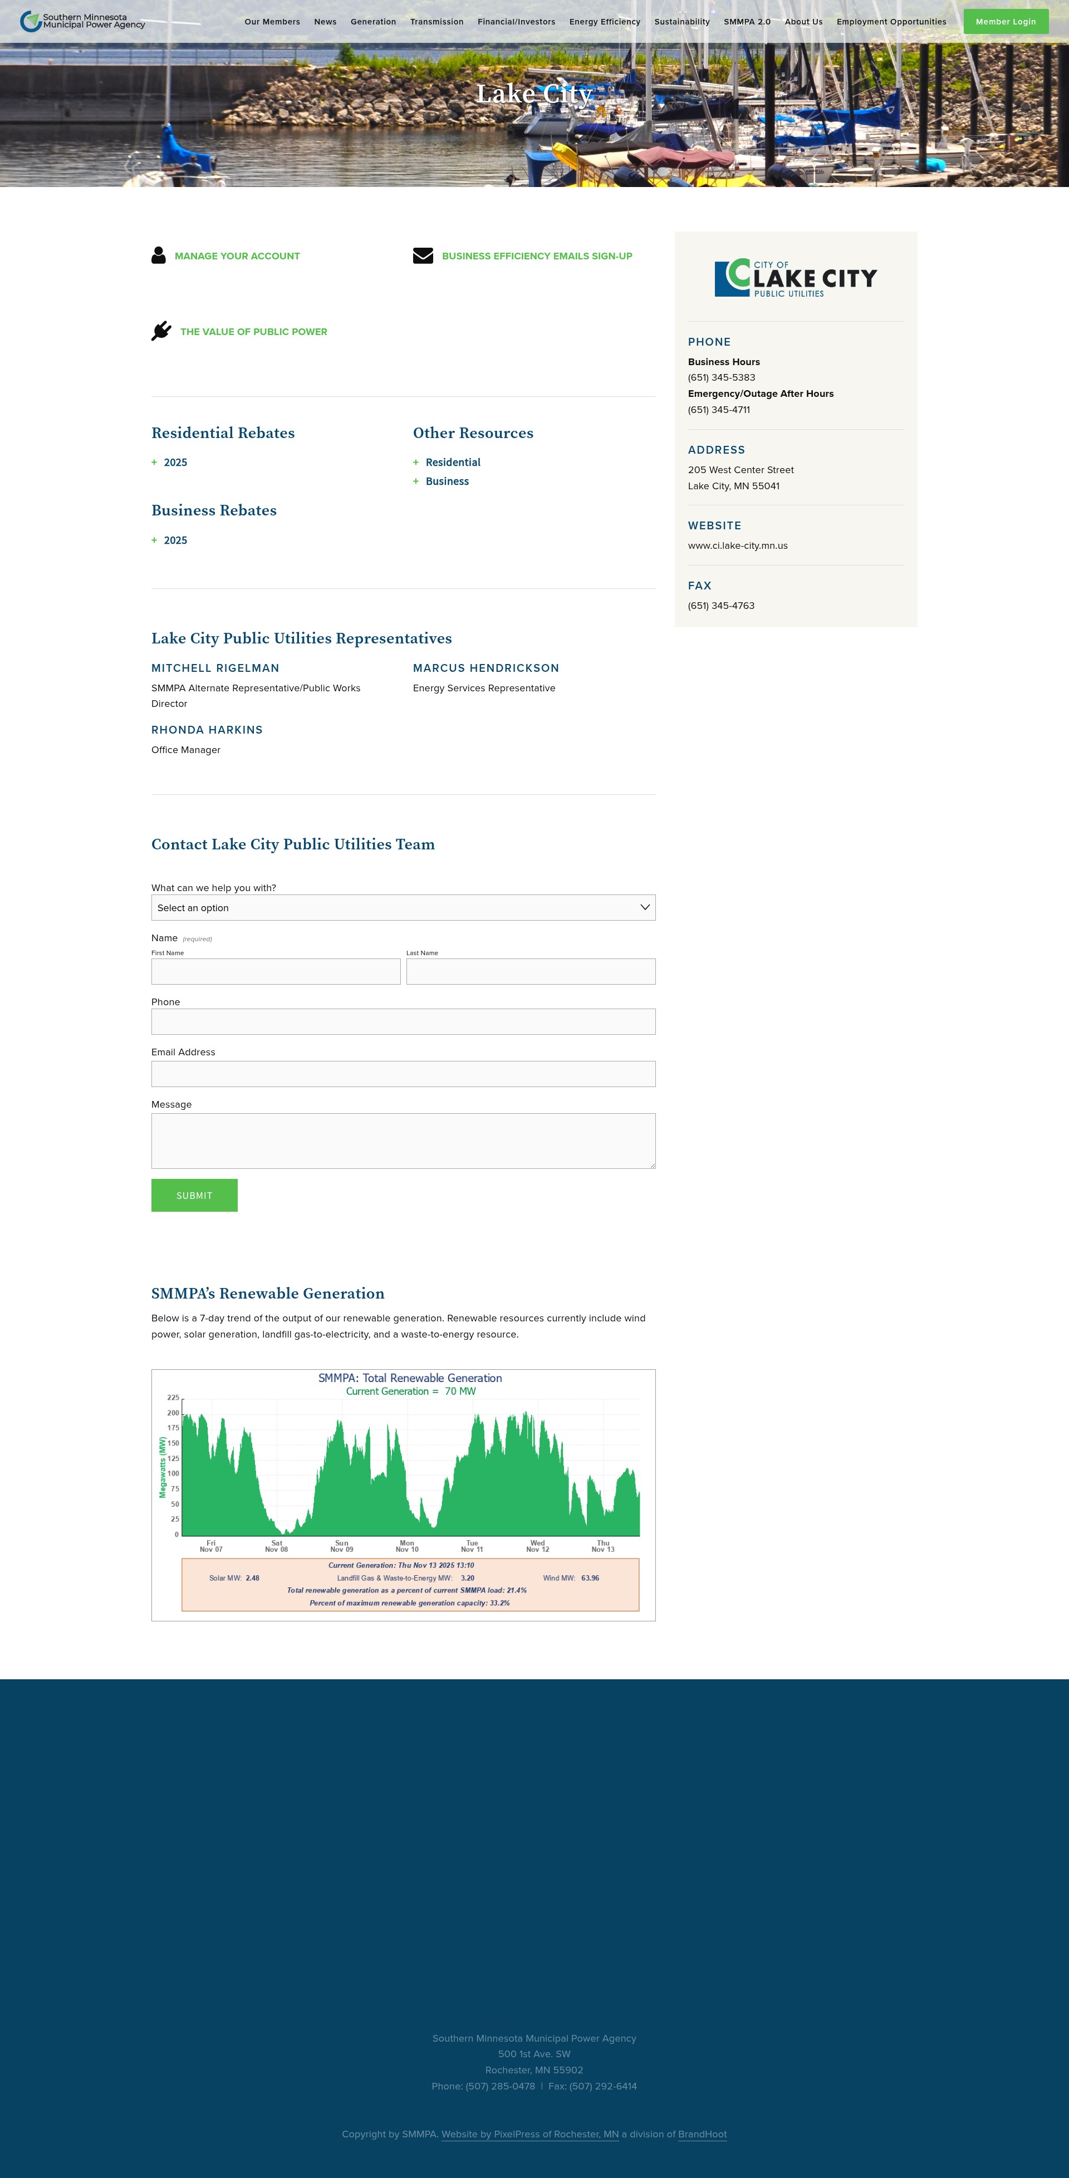The width and height of the screenshot is (1069, 2178).
Task: Click the Marcus Hendrickson name
Action: pos(486,668)
